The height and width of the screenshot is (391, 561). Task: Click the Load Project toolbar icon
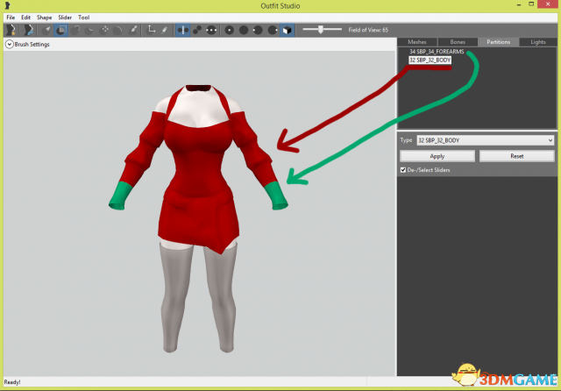pos(28,29)
